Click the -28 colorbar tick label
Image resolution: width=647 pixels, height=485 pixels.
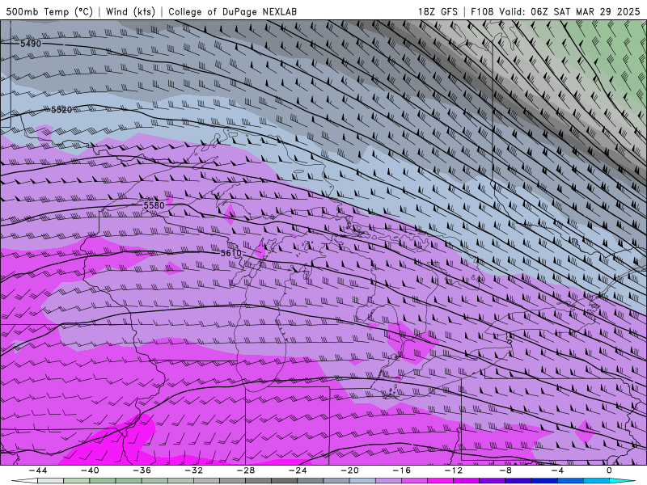(x=246, y=470)
